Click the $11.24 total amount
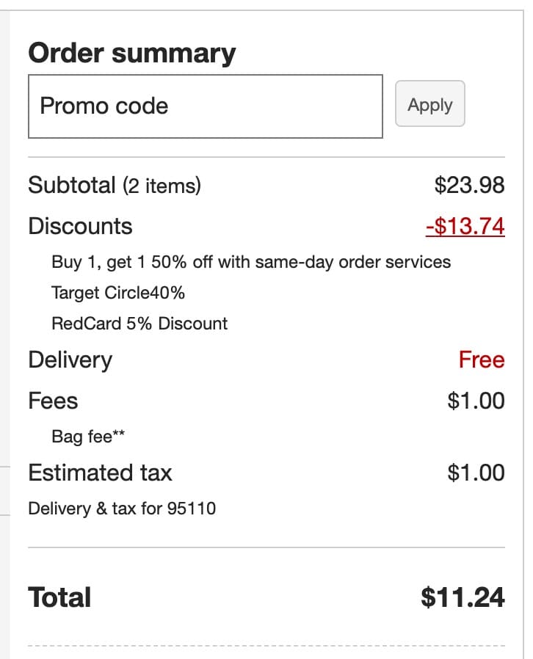Image resolution: width=533 pixels, height=659 pixels. (463, 597)
